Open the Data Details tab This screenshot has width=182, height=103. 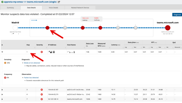31,8
